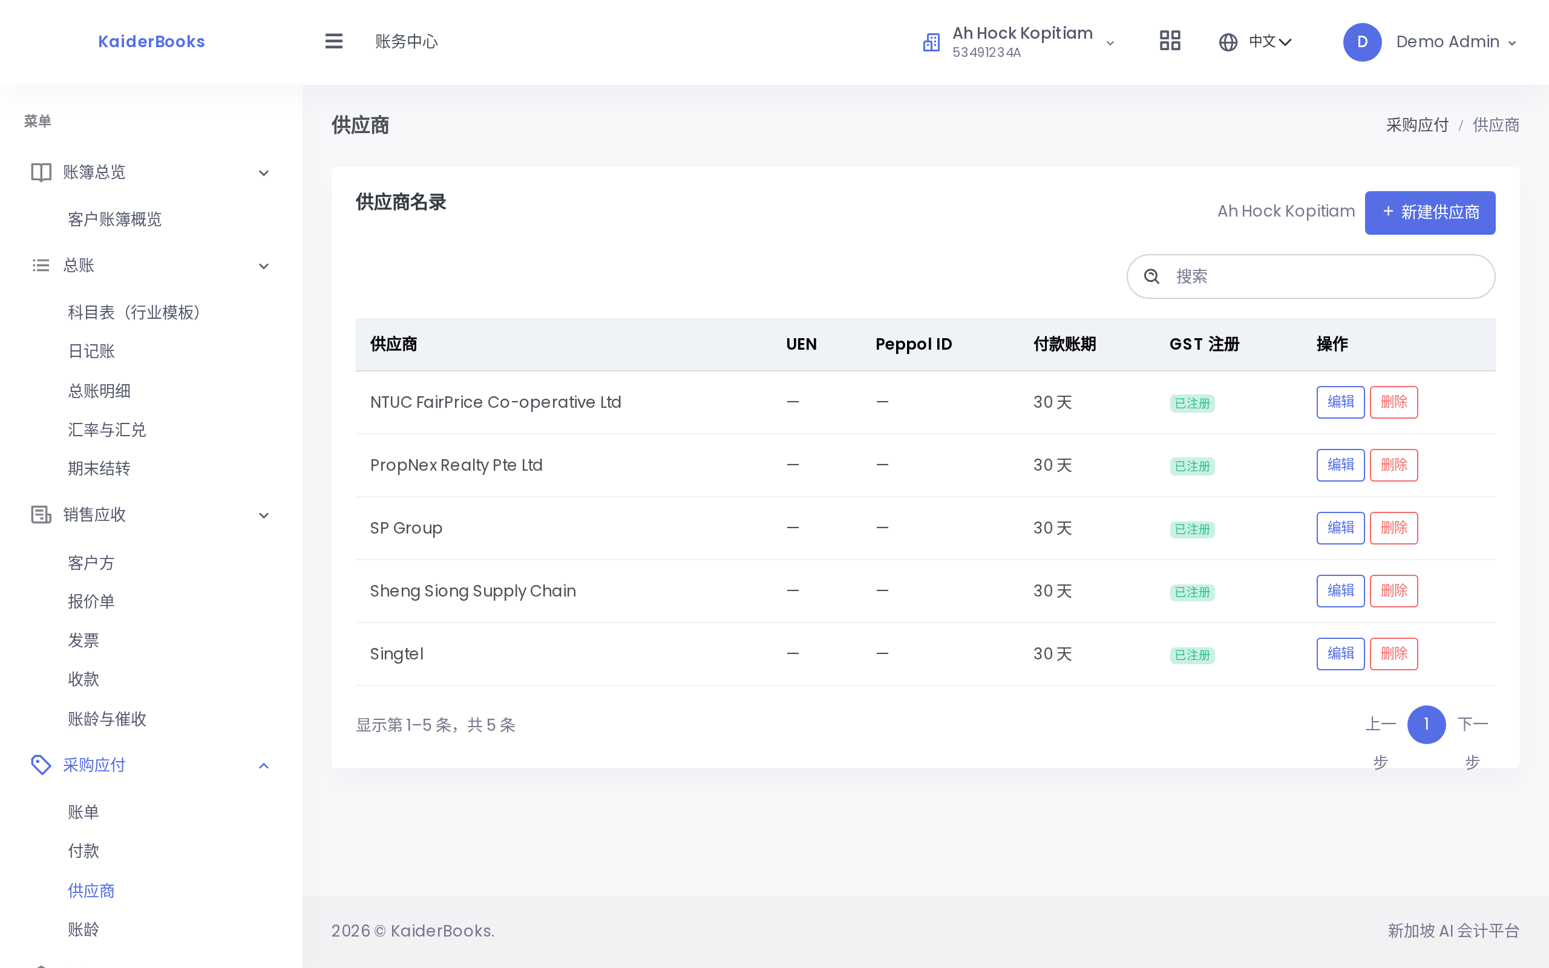
Task: Delete the Singtel supplier
Action: pos(1393,653)
